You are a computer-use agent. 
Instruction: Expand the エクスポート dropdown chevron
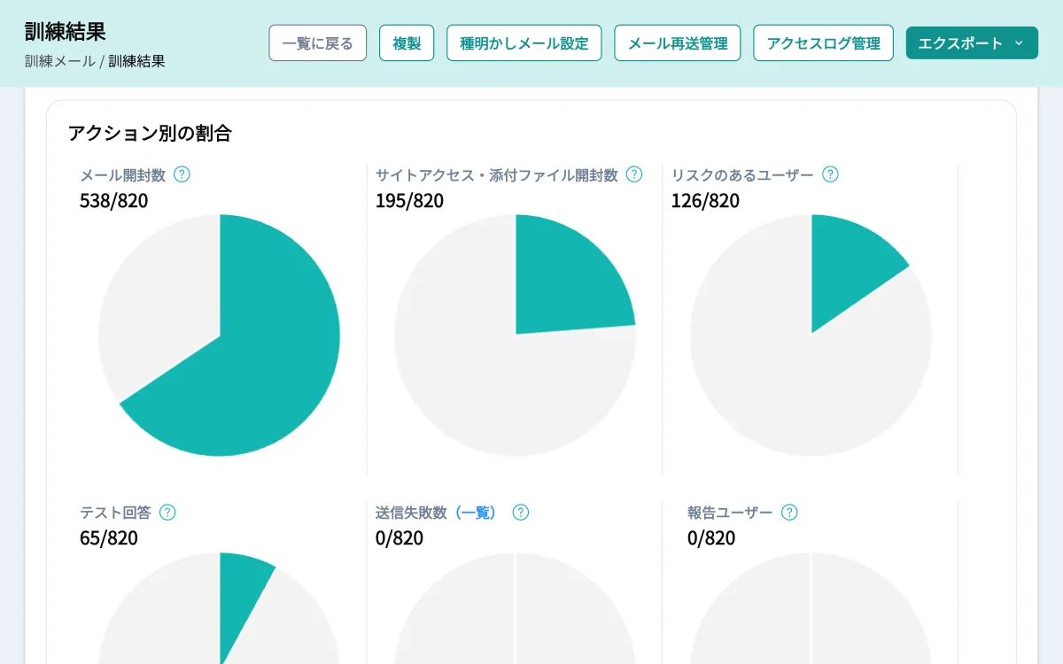(1018, 43)
